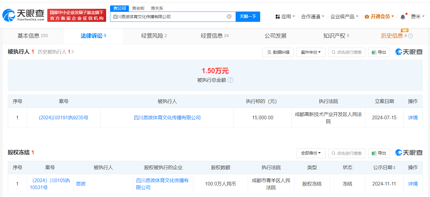Click 15,000.00 execution amount cell
The height and width of the screenshot is (197, 430).
[263, 118]
